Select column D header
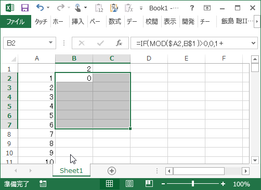This screenshot has width=261, height=190. (149, 59)
